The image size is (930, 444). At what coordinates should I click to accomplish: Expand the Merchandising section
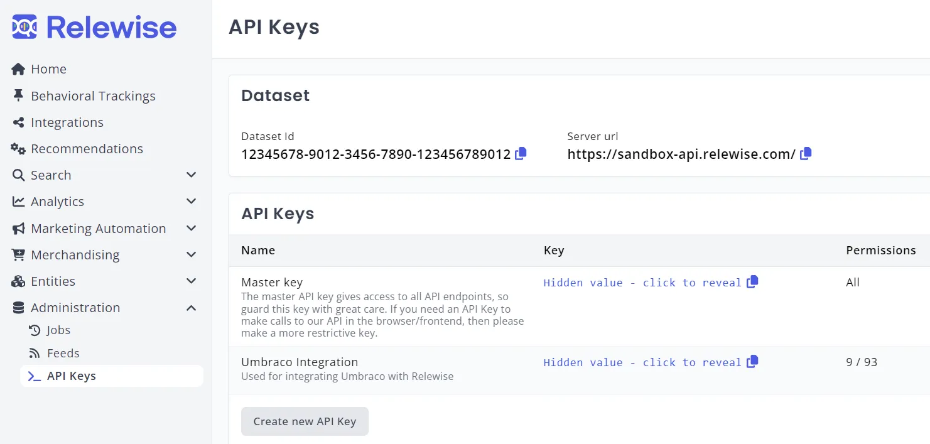tap(192, 255)
